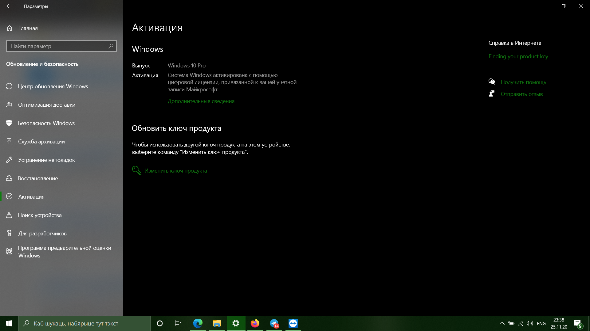The width and height of the screenshot is (590, 331).
Task: Click Отправить отзыв link
Action: point(522,94)
